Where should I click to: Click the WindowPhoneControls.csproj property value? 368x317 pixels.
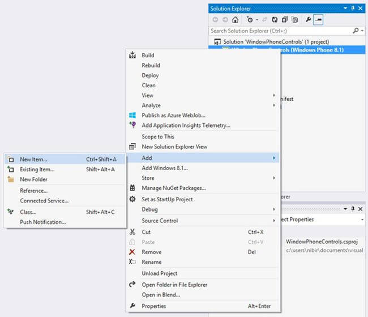322,242
